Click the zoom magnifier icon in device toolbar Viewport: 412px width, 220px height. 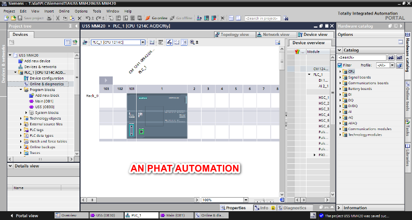point(192,42)
